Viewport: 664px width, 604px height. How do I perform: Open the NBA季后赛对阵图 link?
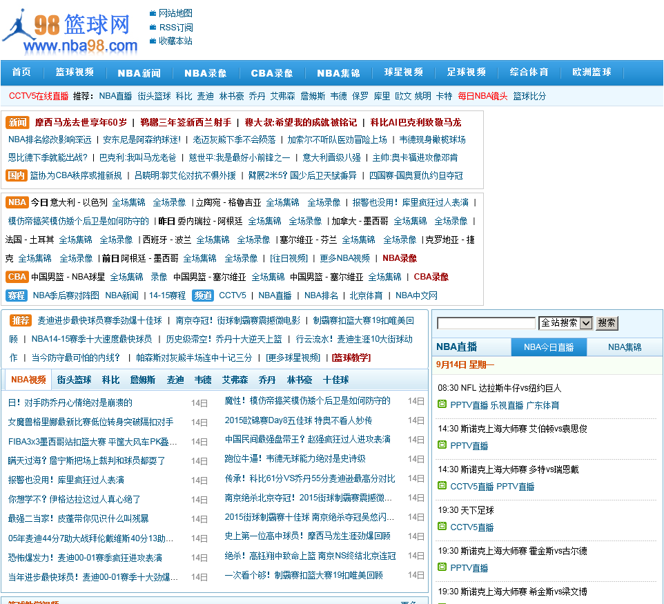66,295
